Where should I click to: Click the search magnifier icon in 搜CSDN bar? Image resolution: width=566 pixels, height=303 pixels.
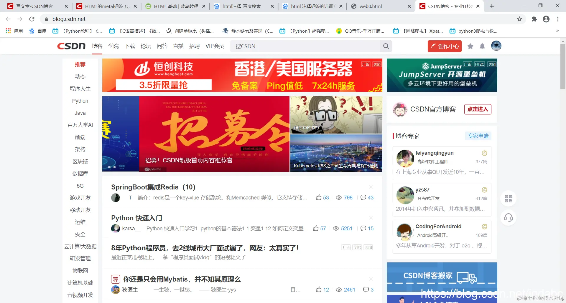coord(386,46)
